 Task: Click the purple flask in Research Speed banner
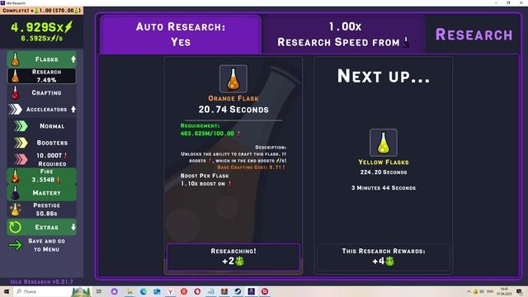click(x=406, y=42)
